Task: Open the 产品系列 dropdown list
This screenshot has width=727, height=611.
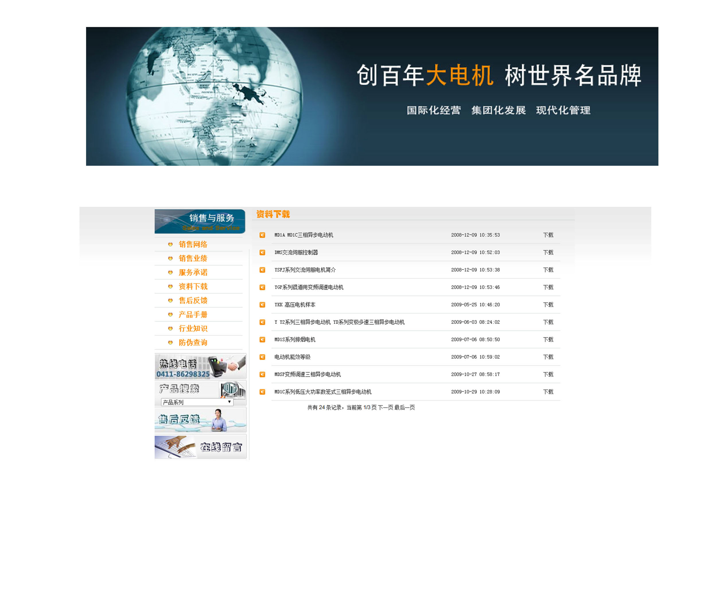Action: tap(197, 402)
